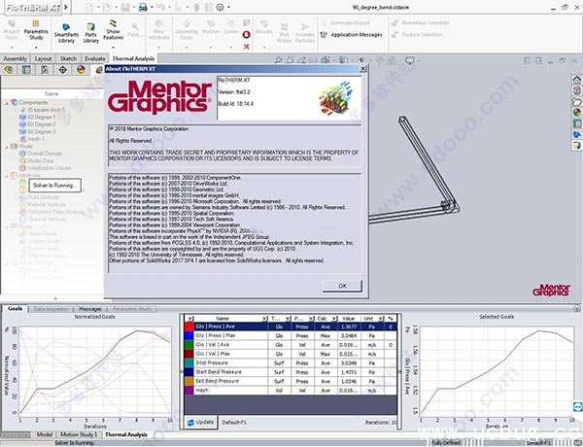Expand the Components tree node
Screen dimensions: 583x447
pyautogui.click(x=7, y=101)
